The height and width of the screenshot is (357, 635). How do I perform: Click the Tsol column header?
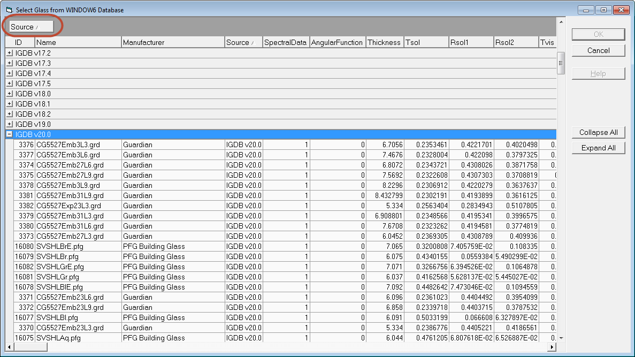426,42
